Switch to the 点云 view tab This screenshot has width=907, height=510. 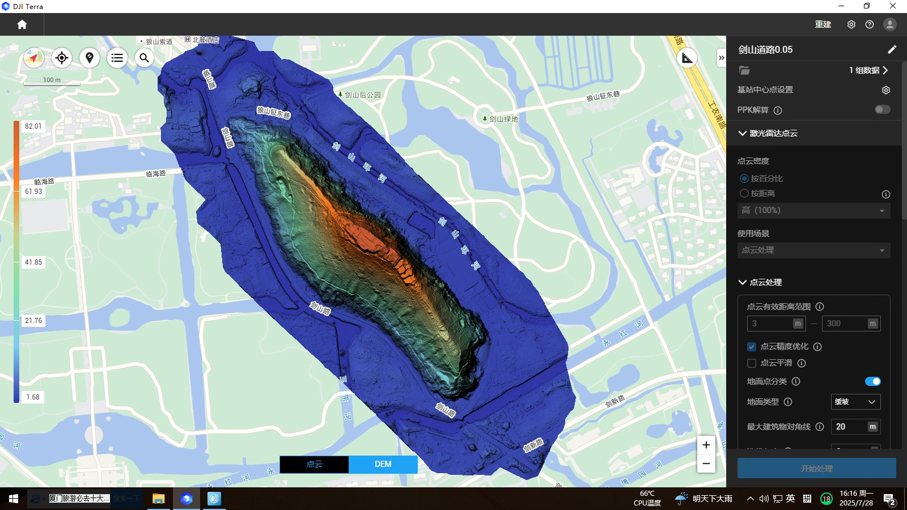point(314,464)
